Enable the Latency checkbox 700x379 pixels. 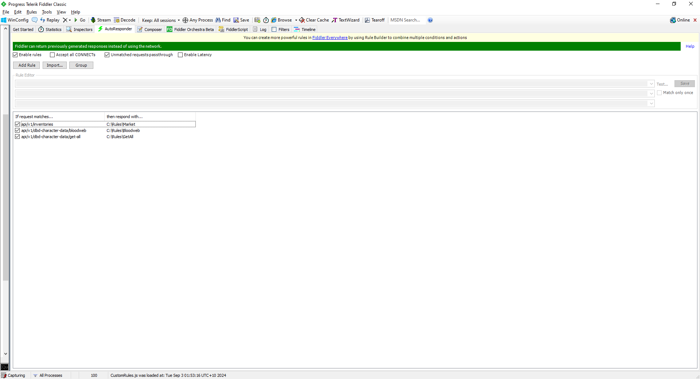(180, 55)
